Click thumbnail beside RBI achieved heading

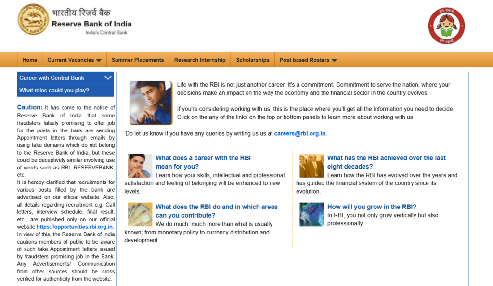pos(311,166)
